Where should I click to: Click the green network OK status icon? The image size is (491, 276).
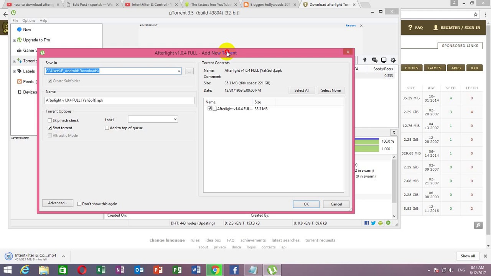click(388, 223)
